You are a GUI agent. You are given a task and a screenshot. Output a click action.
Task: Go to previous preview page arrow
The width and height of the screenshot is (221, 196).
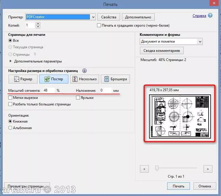pyautogui.click(x=144, y=169)
